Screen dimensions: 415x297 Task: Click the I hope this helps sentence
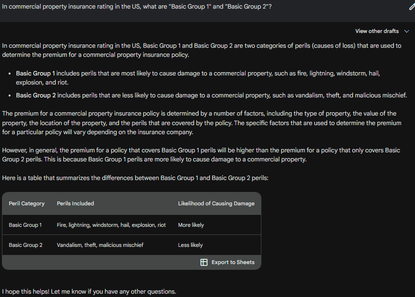click(89, 291)
